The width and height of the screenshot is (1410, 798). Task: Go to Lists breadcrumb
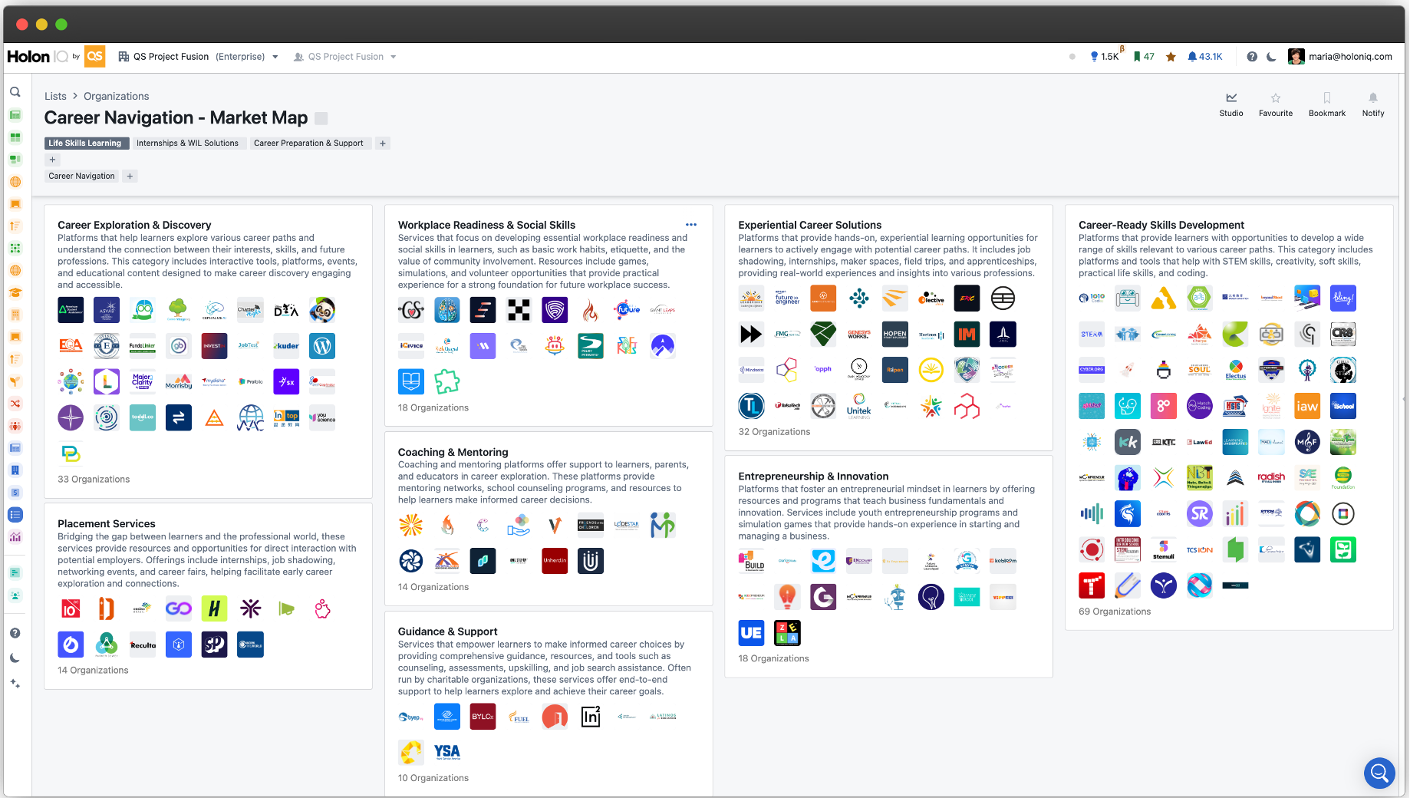click(55, 96)
